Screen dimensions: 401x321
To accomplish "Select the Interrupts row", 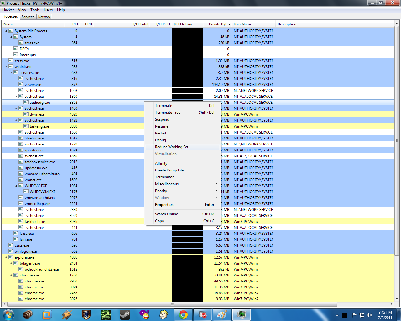I will pyautogui.click(x=198, y=55).
